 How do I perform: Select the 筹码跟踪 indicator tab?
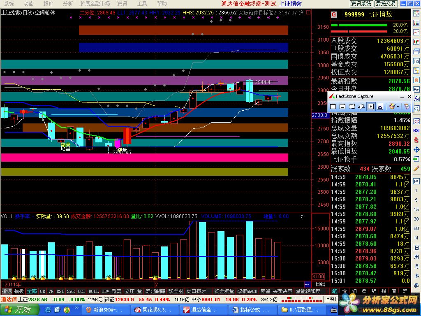155,291
